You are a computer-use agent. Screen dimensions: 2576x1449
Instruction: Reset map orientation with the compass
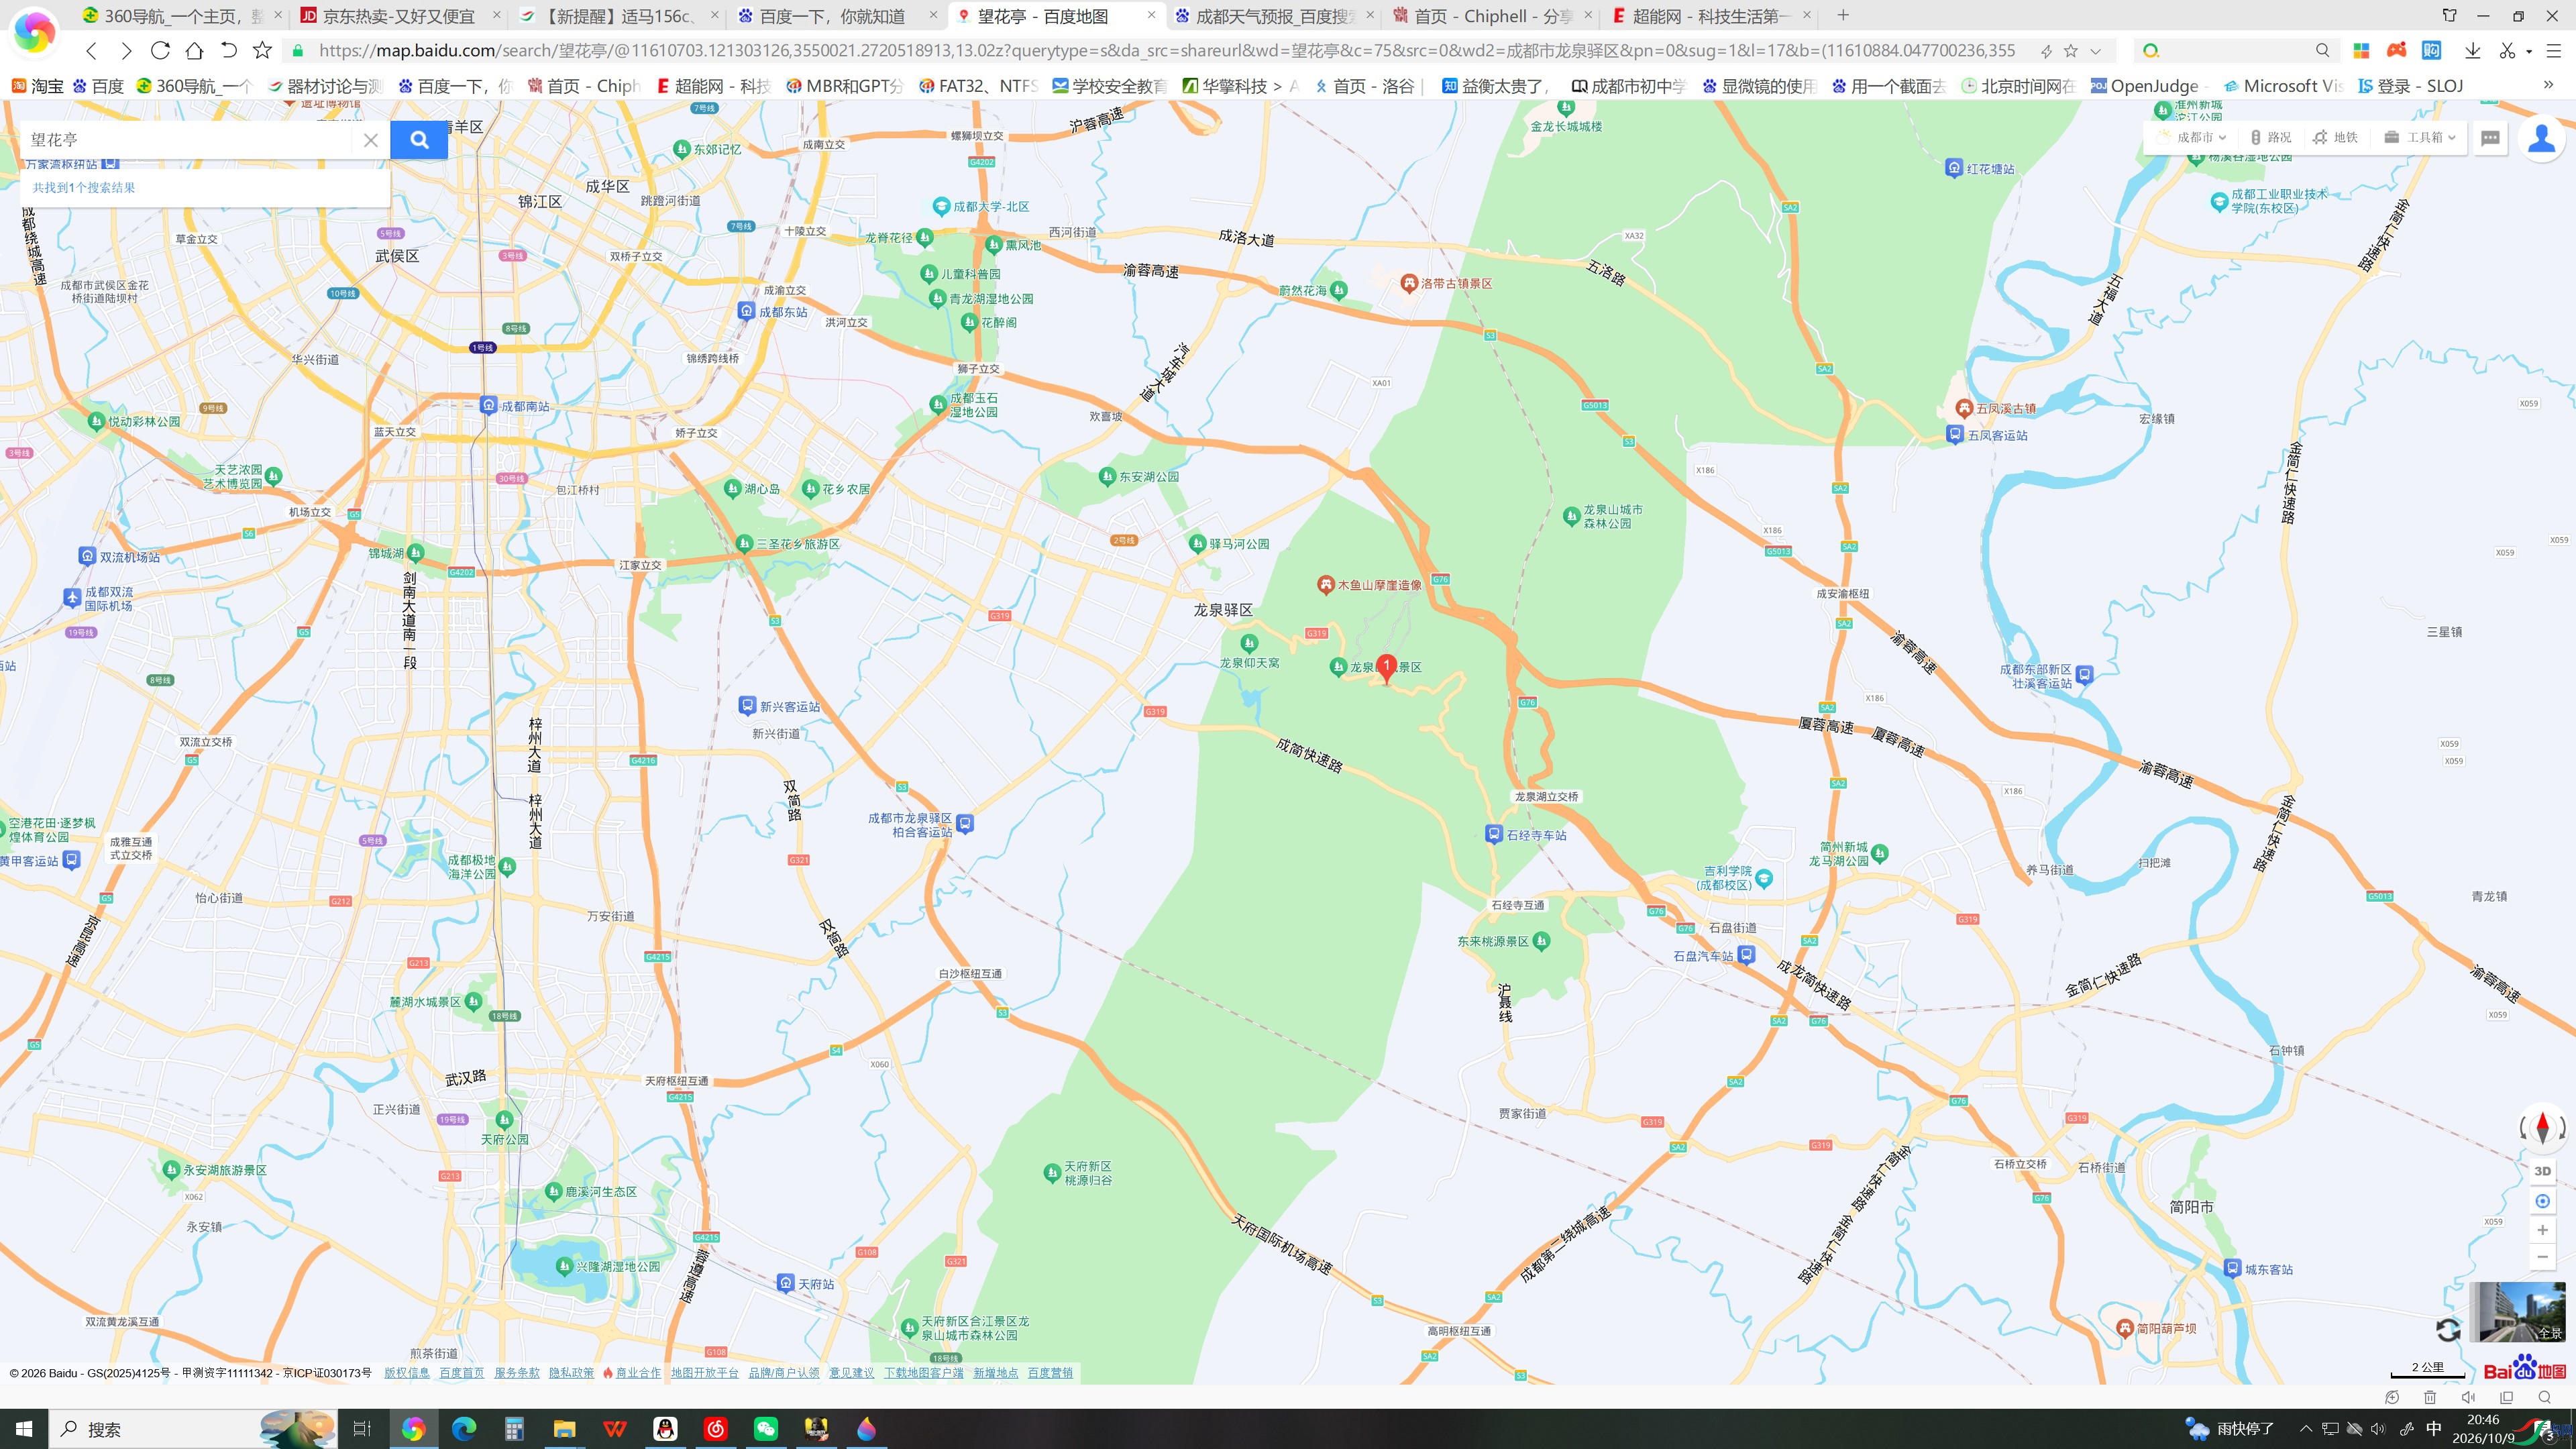point(2542,1128)
